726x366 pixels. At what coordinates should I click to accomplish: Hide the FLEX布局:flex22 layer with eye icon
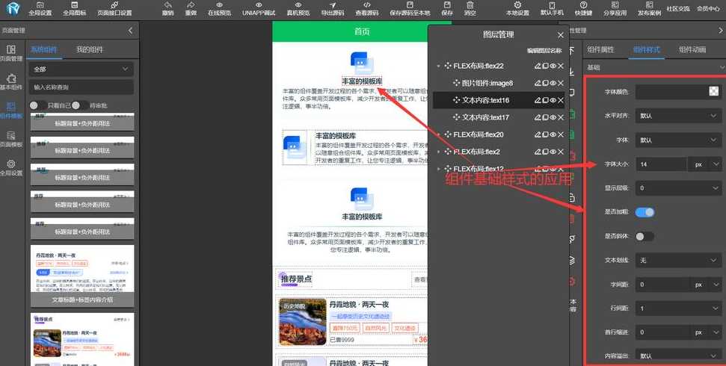click(x=553, y=66)
